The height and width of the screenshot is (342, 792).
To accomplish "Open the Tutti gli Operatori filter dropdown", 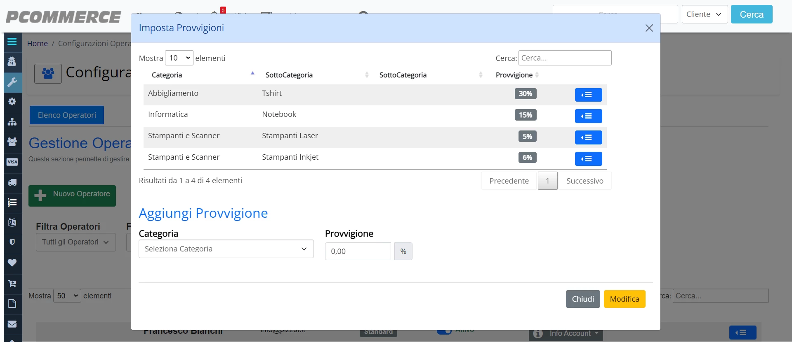I will coord(75,242).
